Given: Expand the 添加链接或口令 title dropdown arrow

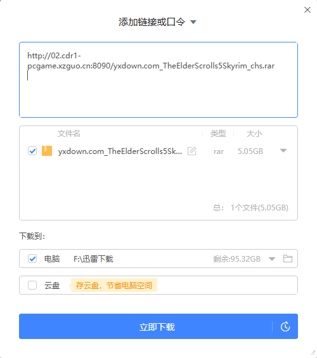Looking at the screenshot, I should pos(193,22).
